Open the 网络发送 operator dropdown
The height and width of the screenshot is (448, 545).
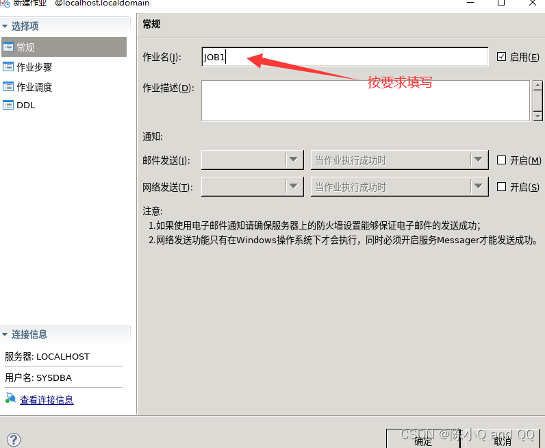pyautogui.click(x=253, y=187)
